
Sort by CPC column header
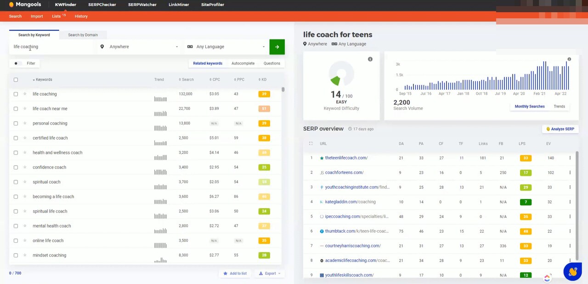(x=215, y=80)
